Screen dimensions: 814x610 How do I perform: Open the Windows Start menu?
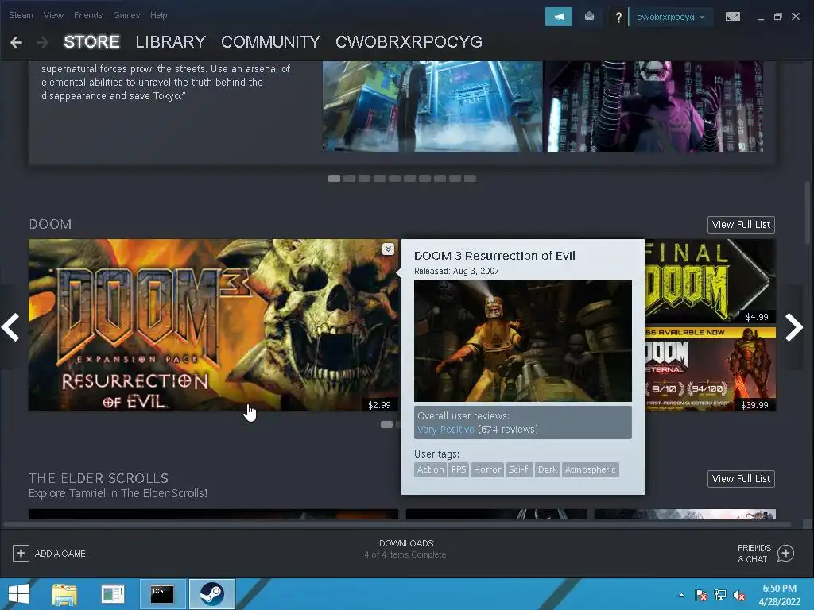pyautogui.click(x=19, y=594)
